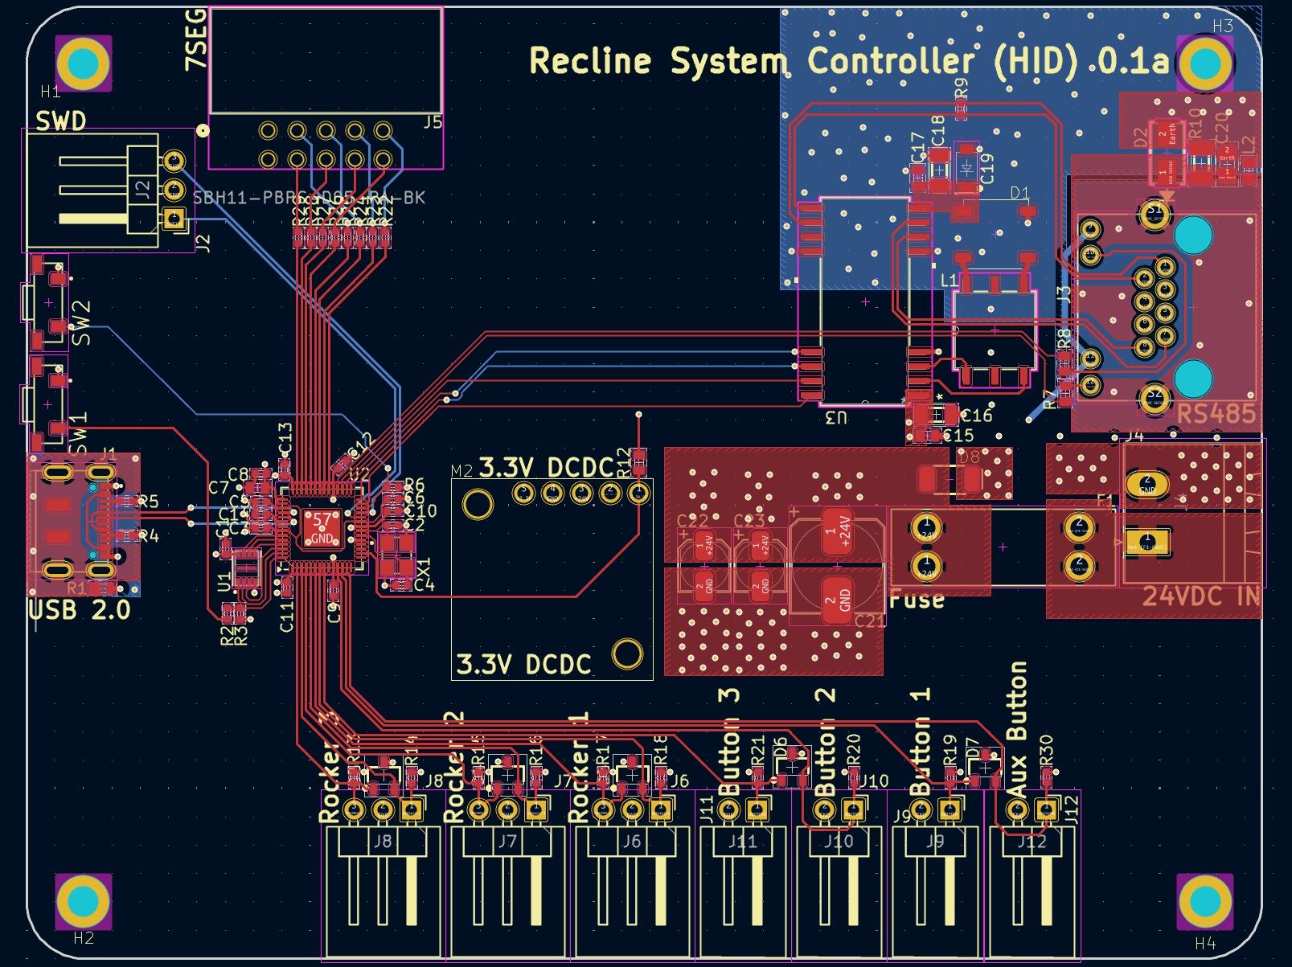1292x967 pixels.
Task: Select the 'Button 1' vertical label
Action: [x=921, y=741]
